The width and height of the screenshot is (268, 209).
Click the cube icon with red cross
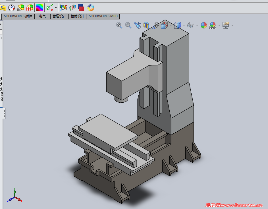click(x=30, y=8)
